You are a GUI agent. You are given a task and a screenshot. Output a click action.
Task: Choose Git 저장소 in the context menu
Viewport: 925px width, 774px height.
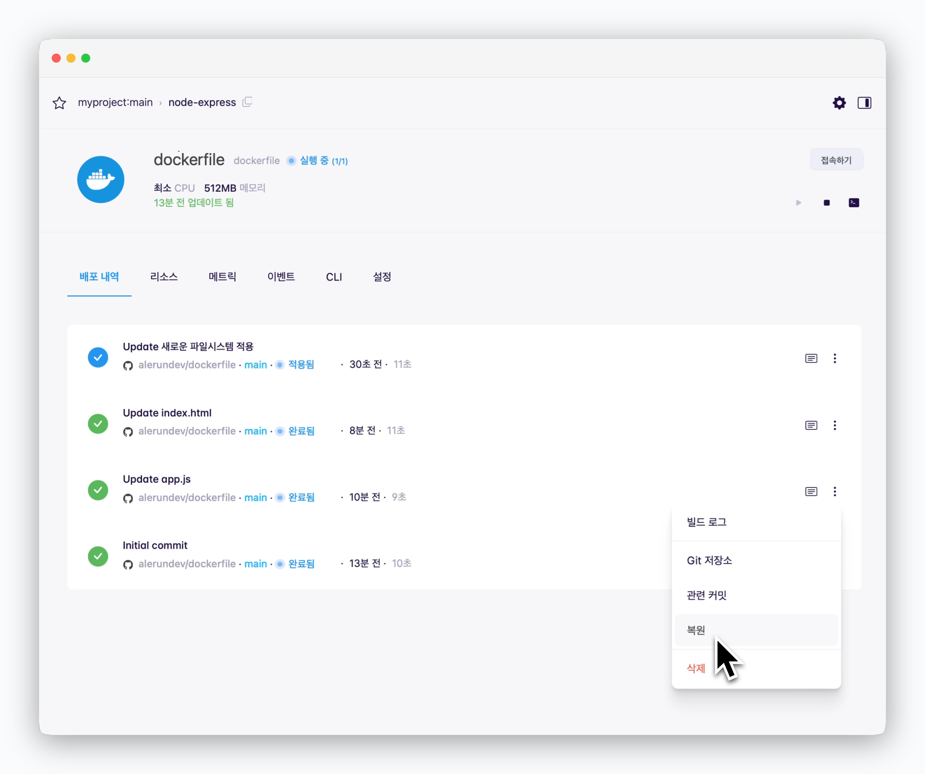click(x=756, y=560)
